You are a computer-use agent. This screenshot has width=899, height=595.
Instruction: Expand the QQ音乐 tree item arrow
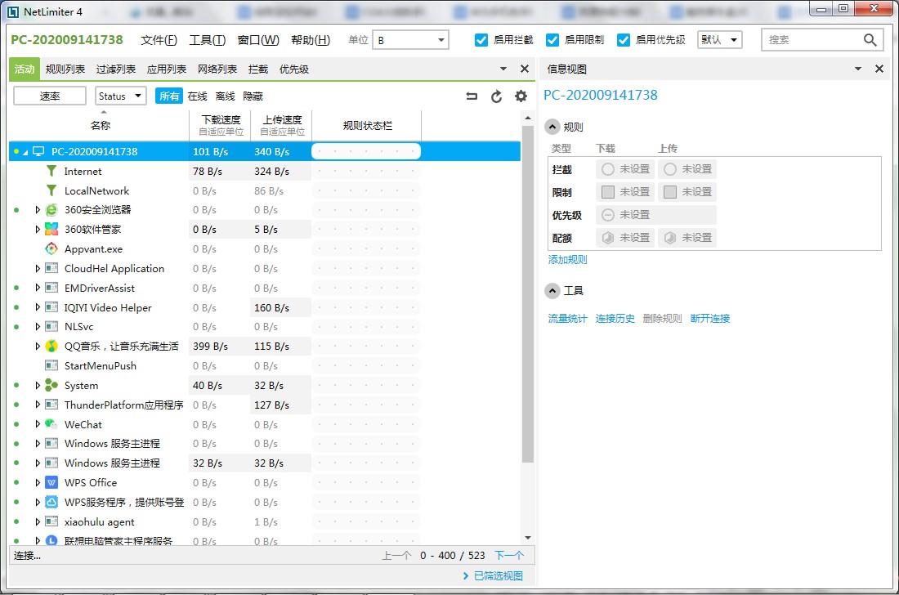(38, 346)
